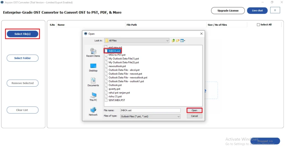Select the SENT.MBX.PST file
The height and width of the screenshot is (153, 287).
(x=117, y=100)
